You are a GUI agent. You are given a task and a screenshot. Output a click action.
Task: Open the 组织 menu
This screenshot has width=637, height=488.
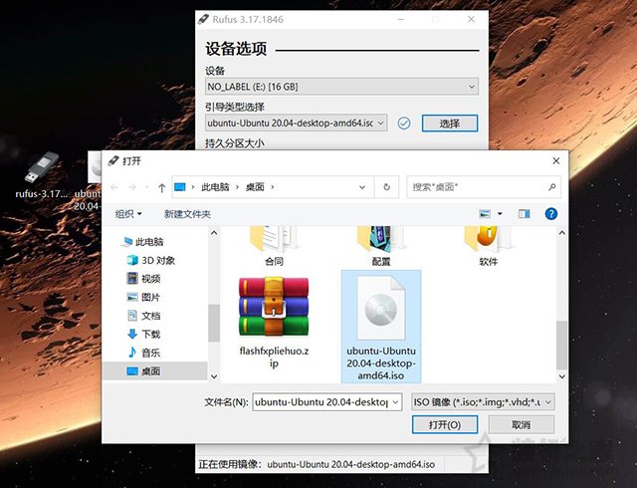(x=128, y=214)
